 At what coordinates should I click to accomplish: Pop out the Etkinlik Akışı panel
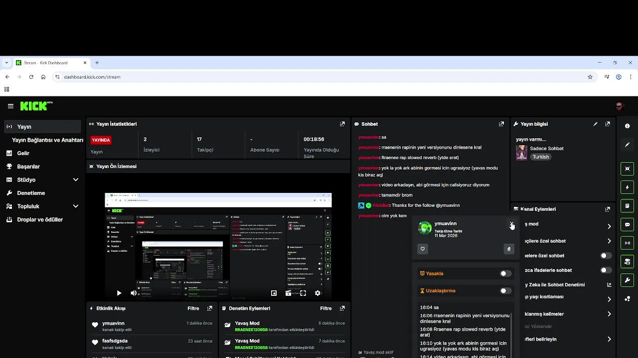pos(210,308)
